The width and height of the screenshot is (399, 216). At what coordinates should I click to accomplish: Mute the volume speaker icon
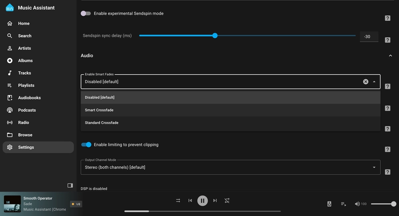357,204
